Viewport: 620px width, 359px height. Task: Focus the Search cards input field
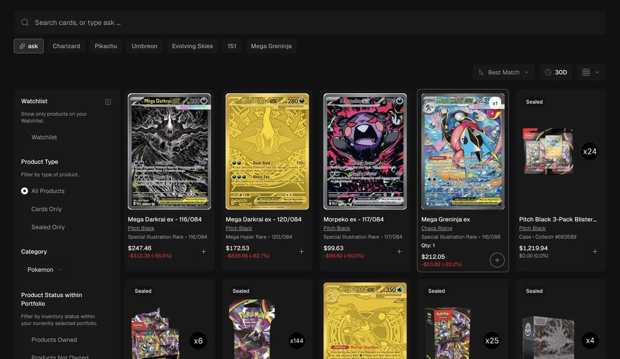pyautogui.click(x=310, y=22)
